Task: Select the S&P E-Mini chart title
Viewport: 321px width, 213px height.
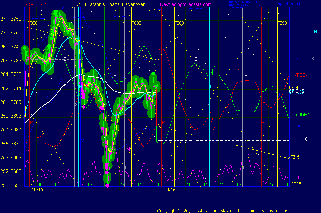Action: pyautogui.click(x=36, y=4)
